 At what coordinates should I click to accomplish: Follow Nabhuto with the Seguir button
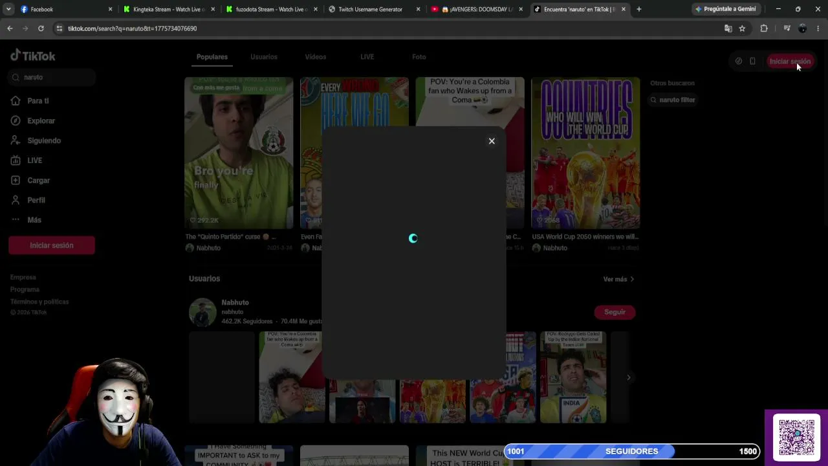[615, 312]
